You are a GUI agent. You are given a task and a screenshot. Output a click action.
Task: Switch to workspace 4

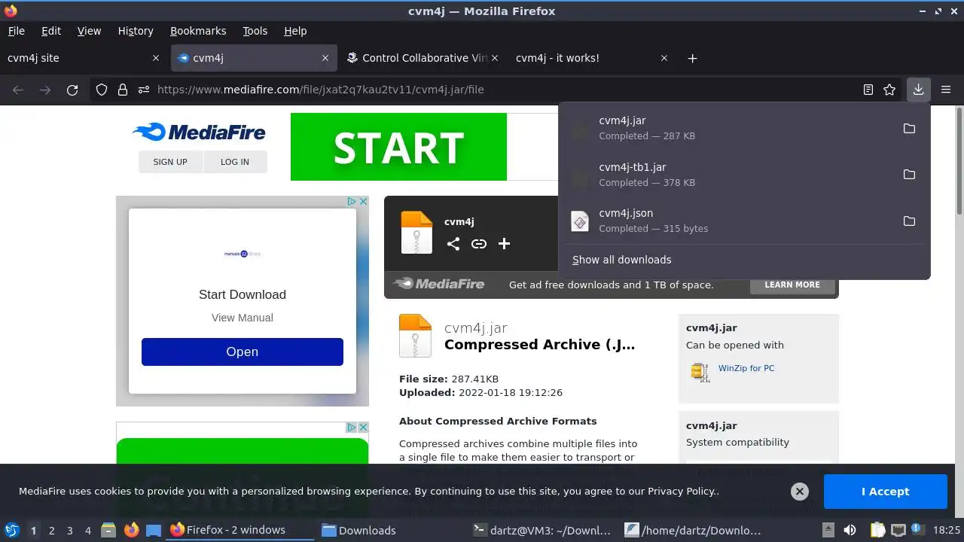(x=87, y=530)
